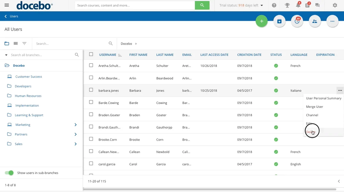Open the chat messages icon
The height and width of the screenshot is (192, 344).
(x=317, y=5)
